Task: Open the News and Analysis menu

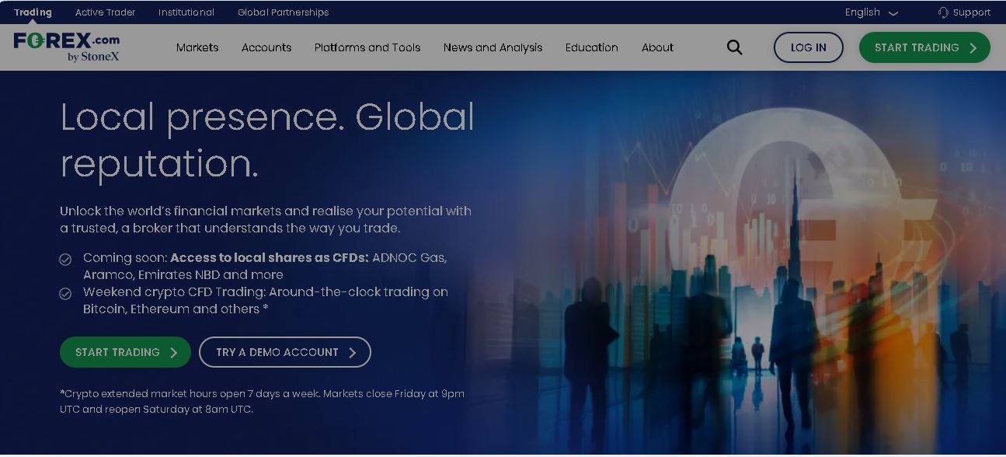Action: coord(493,47)
